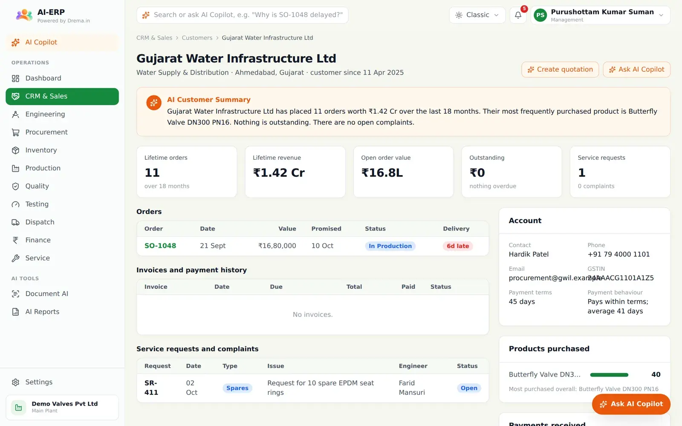Open Demo Valves Pvt Ltd plant switcher

[x=62, y=408]
